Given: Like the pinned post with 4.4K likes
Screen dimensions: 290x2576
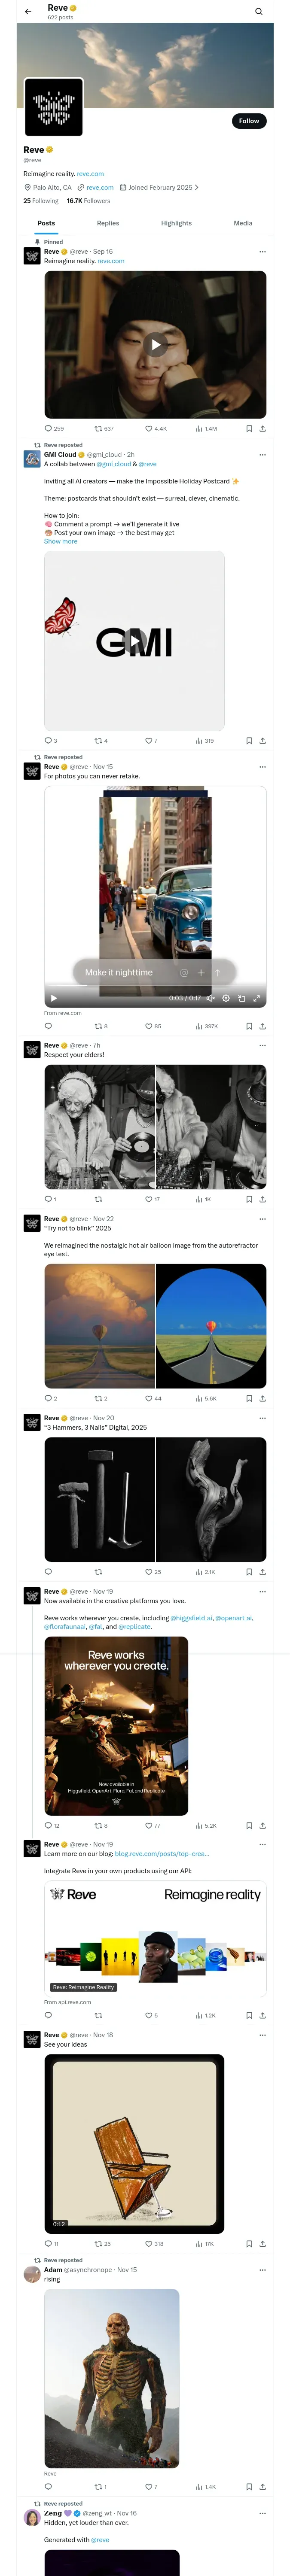Looking at the screenshot, I should [149, 428].
